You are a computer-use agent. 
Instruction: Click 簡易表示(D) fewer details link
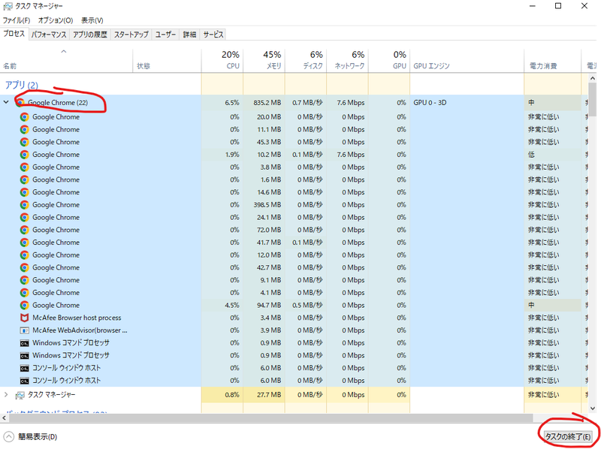[x=38, y=437]
